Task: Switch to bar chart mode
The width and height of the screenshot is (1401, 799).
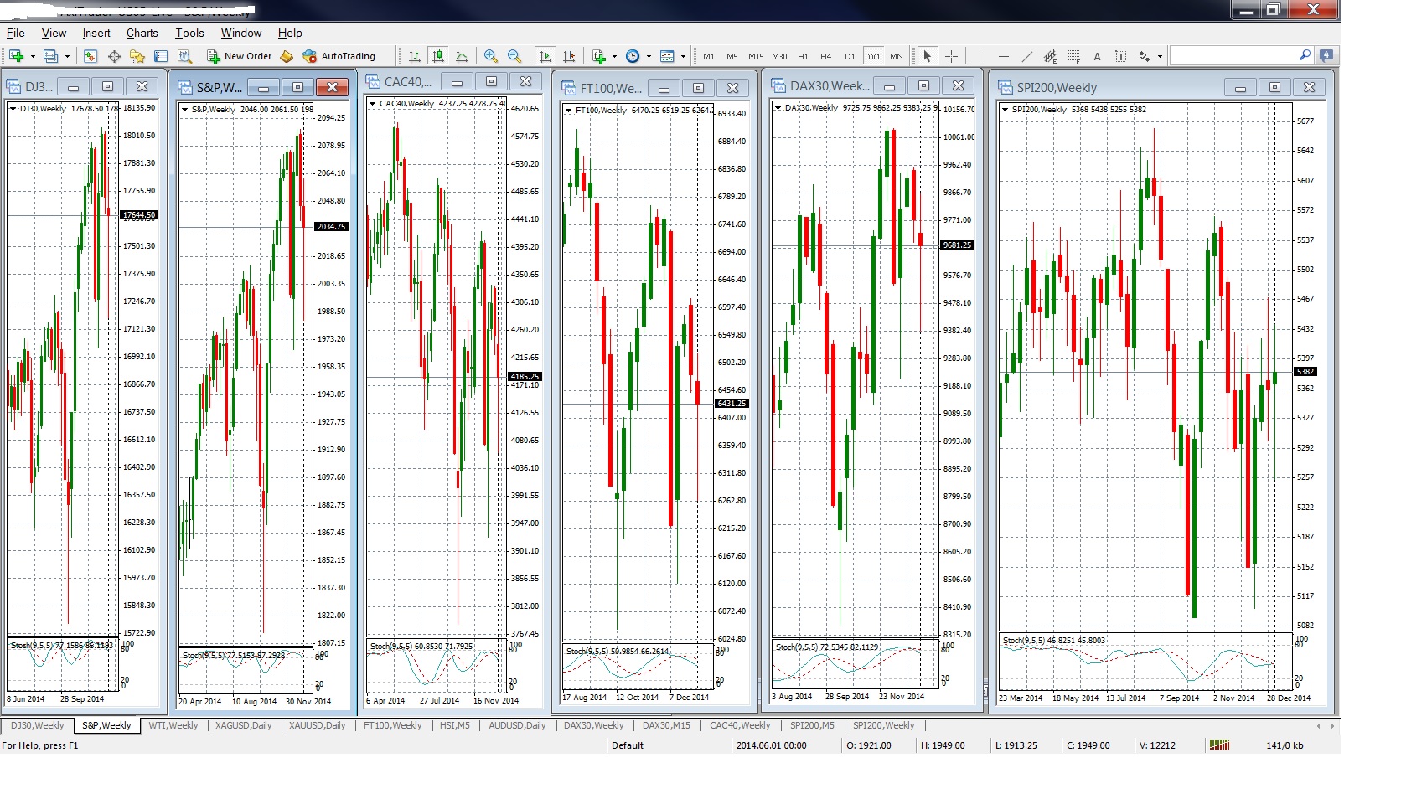Action: tap(415, 56)
